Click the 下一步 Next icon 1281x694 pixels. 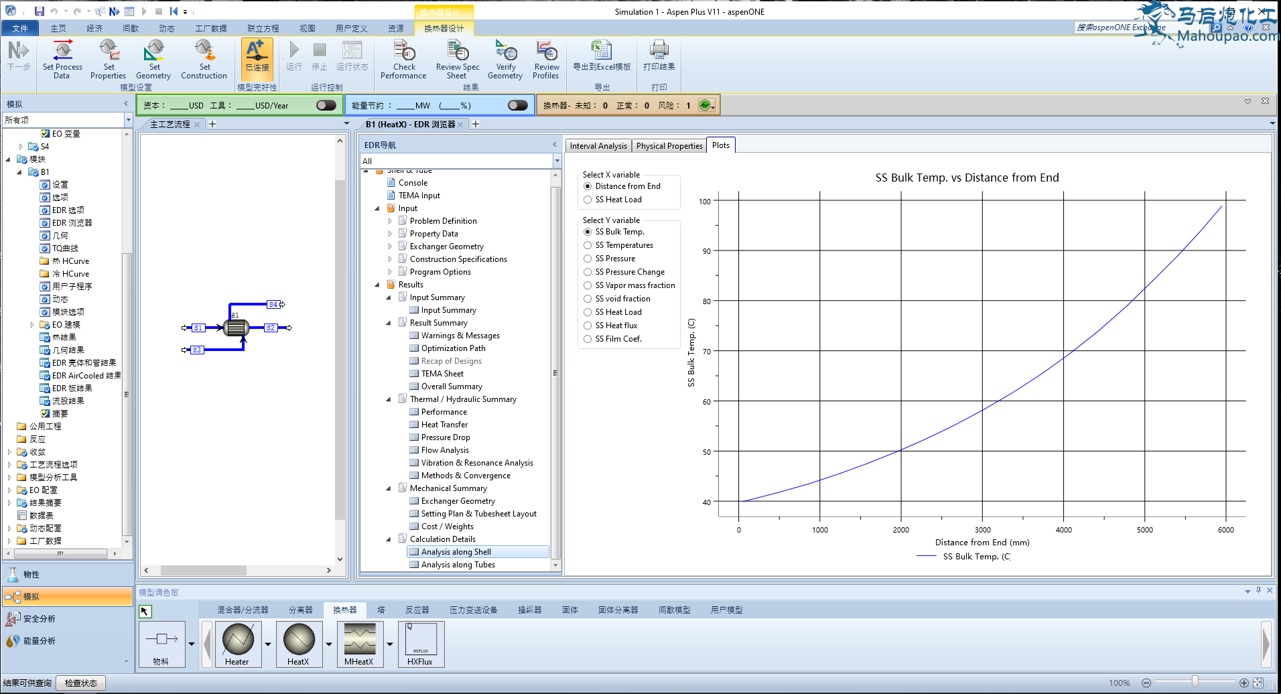click(19, 56)
